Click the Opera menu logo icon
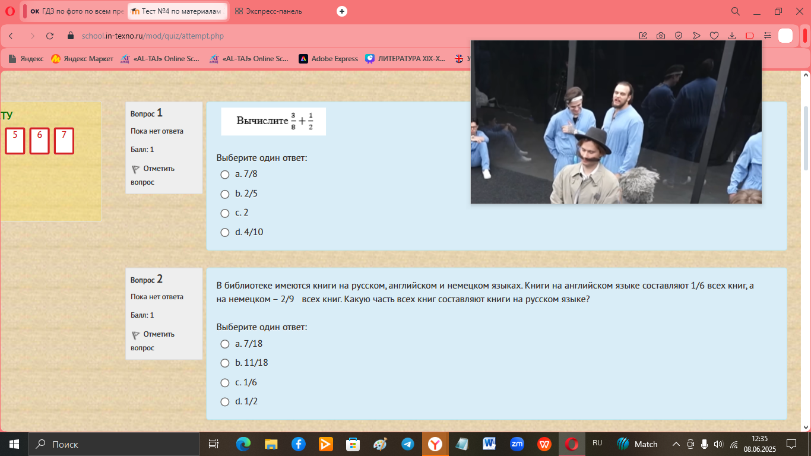This screenshot has height=456, width=811. coord(9,11)
